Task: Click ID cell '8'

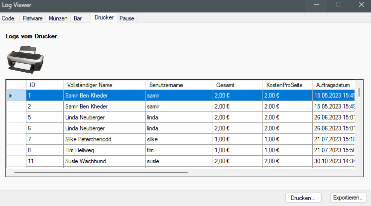Action: (x=45, y=150)
